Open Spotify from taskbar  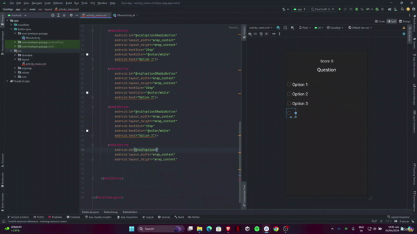257,229
